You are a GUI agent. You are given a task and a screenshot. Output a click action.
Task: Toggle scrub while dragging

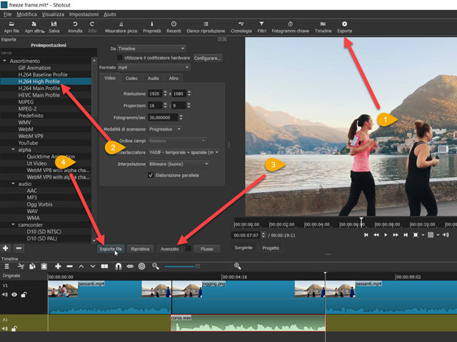click(130, 266)
